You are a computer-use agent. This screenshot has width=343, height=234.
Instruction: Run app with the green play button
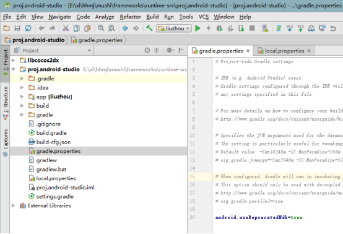pos(198,28)
